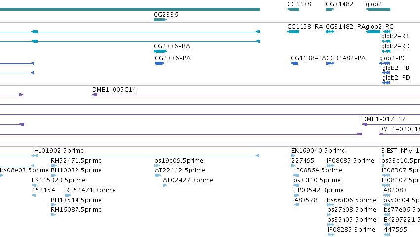420x237 pixels.
Task: Select the AT22112.5prime EST label
Action: click(x=180, y=170)
